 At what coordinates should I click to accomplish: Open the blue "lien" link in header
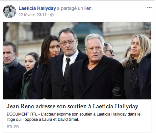(89, 8)
